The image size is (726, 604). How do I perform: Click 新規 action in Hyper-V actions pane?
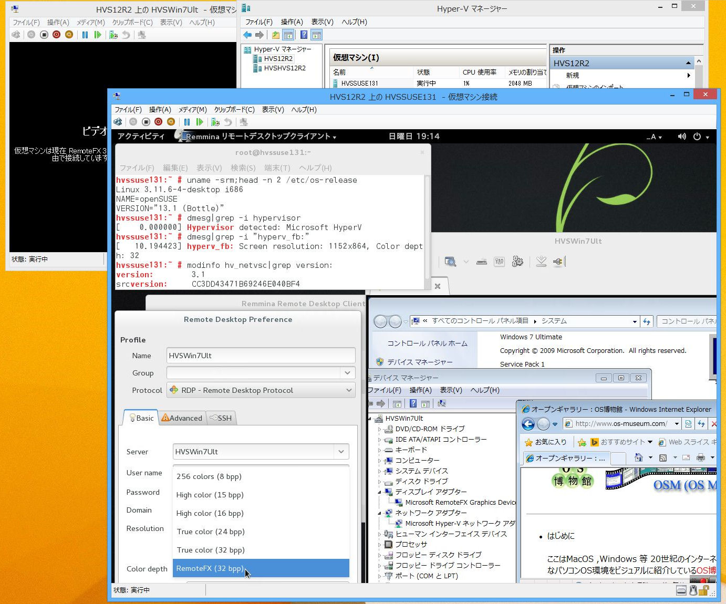[x=573, y=76]
